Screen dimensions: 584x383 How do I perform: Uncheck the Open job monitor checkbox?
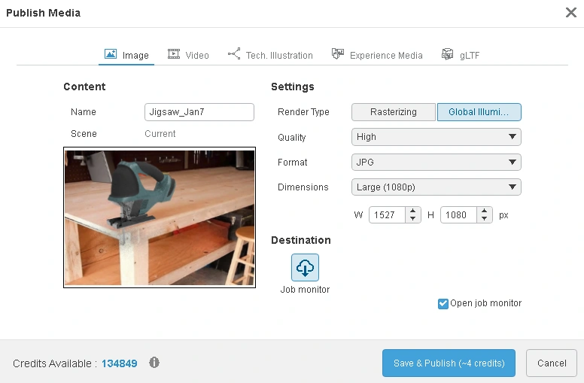pyautogui.click(x=443, y=304)
